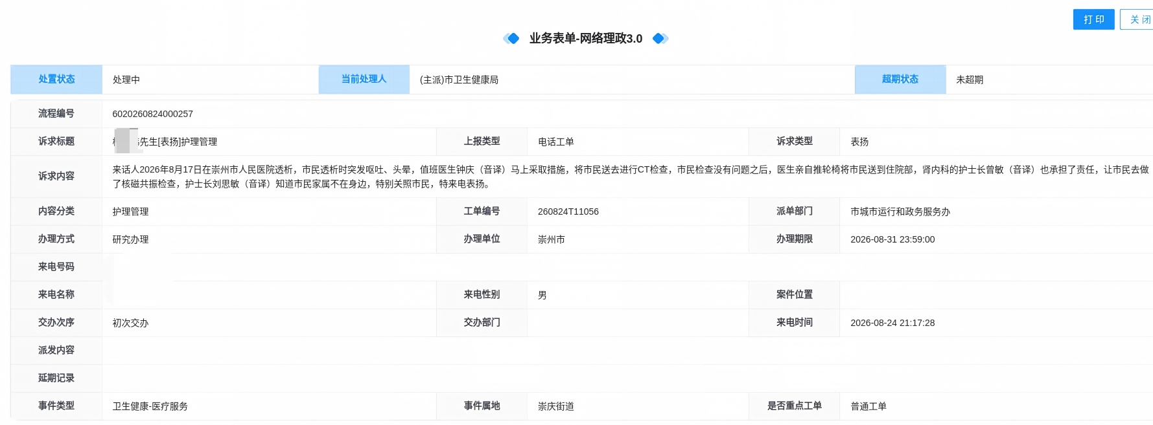
Task: Click the 关闭 close button
Action: 1137,19
